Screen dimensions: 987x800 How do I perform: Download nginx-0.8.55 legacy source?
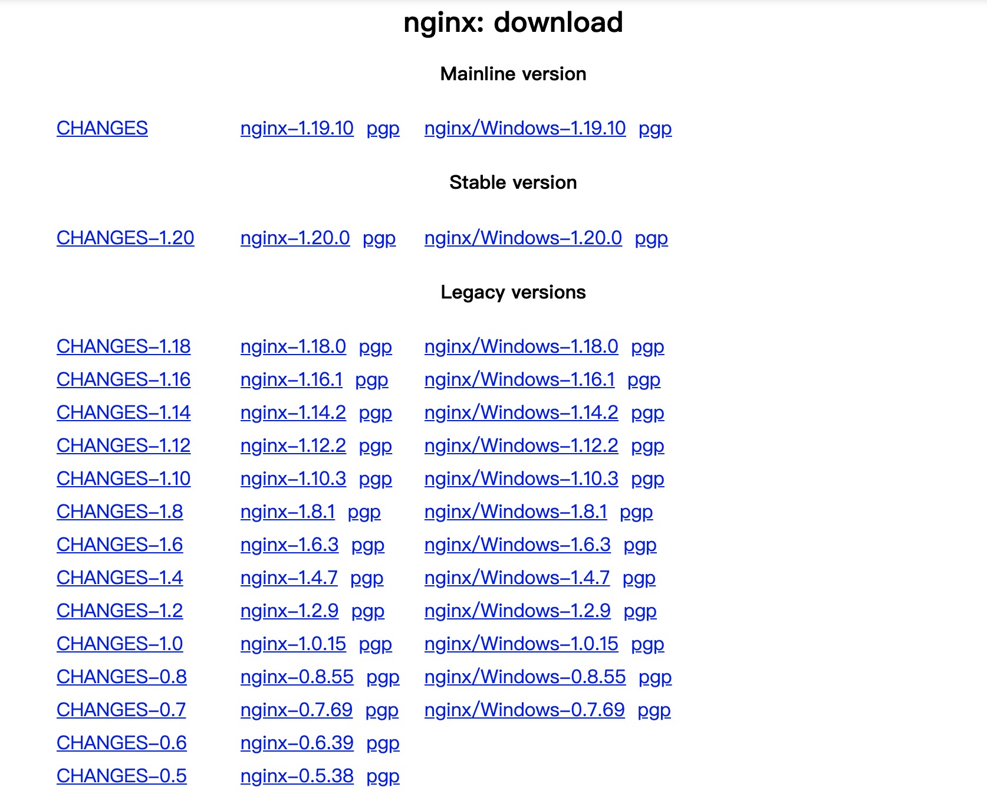[297, 677]
